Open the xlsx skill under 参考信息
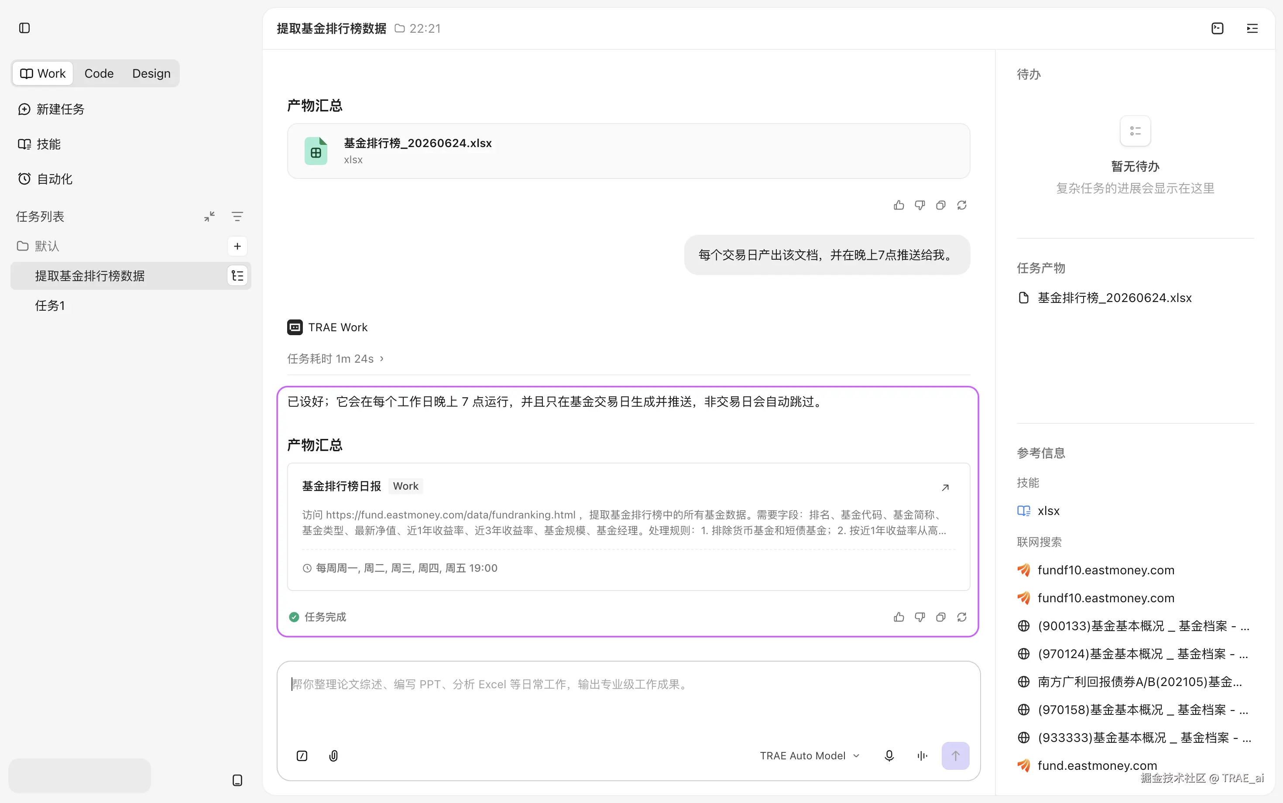 pyautogui.click(x=1038, y=510)
